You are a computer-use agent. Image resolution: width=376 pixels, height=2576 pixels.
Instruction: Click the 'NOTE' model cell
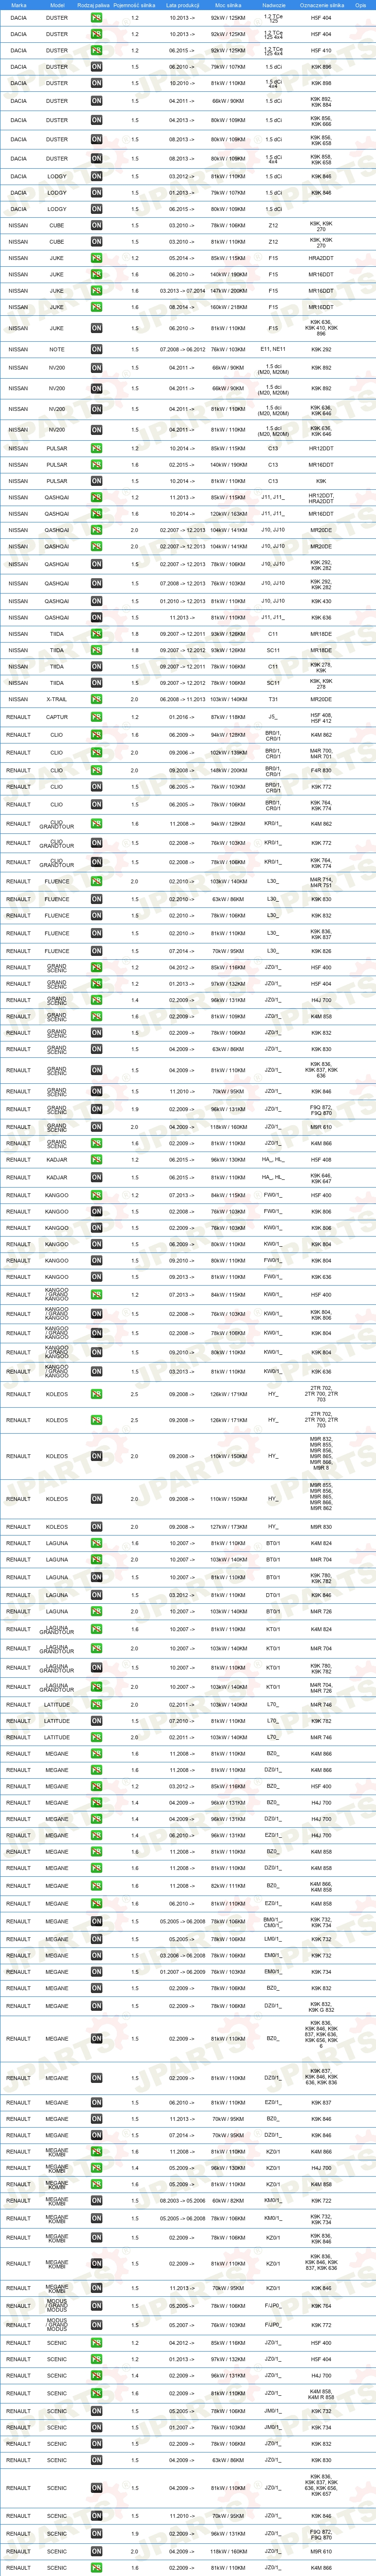[57, 350]
